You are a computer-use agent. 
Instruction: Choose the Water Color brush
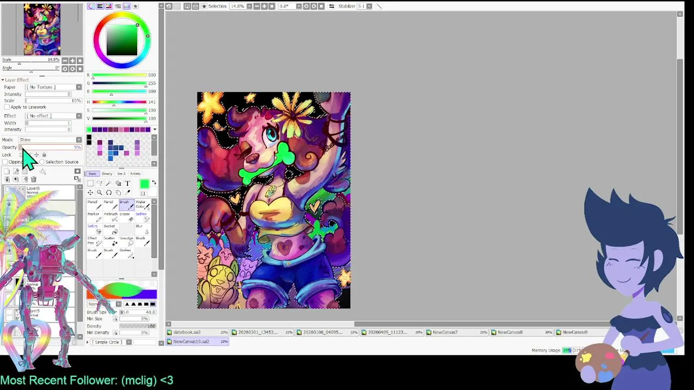pos(143,205)
